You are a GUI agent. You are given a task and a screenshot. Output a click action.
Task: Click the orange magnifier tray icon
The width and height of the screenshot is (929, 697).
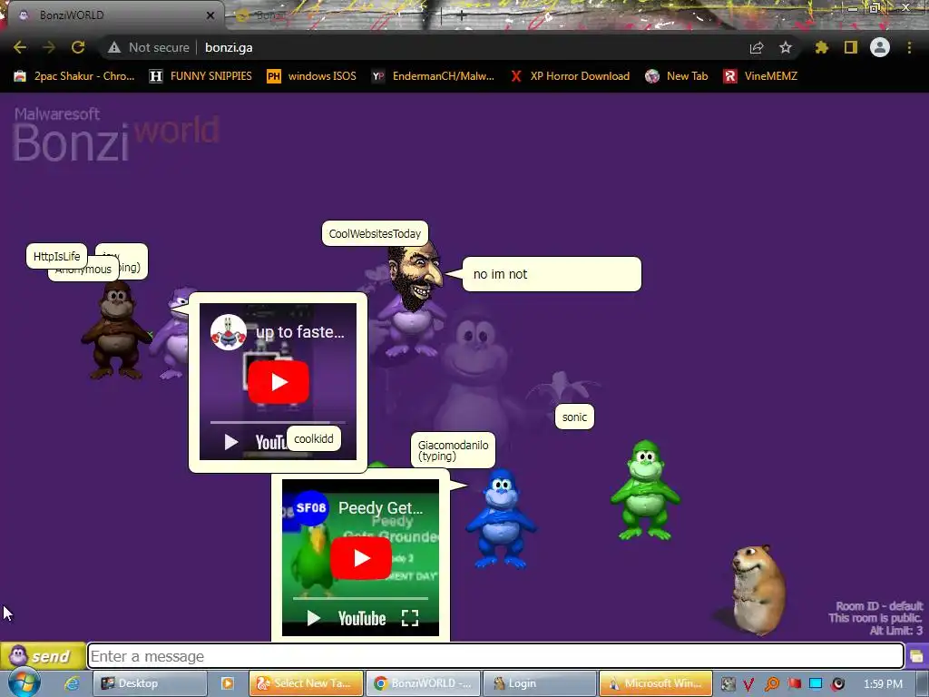[x=771, y=684]
